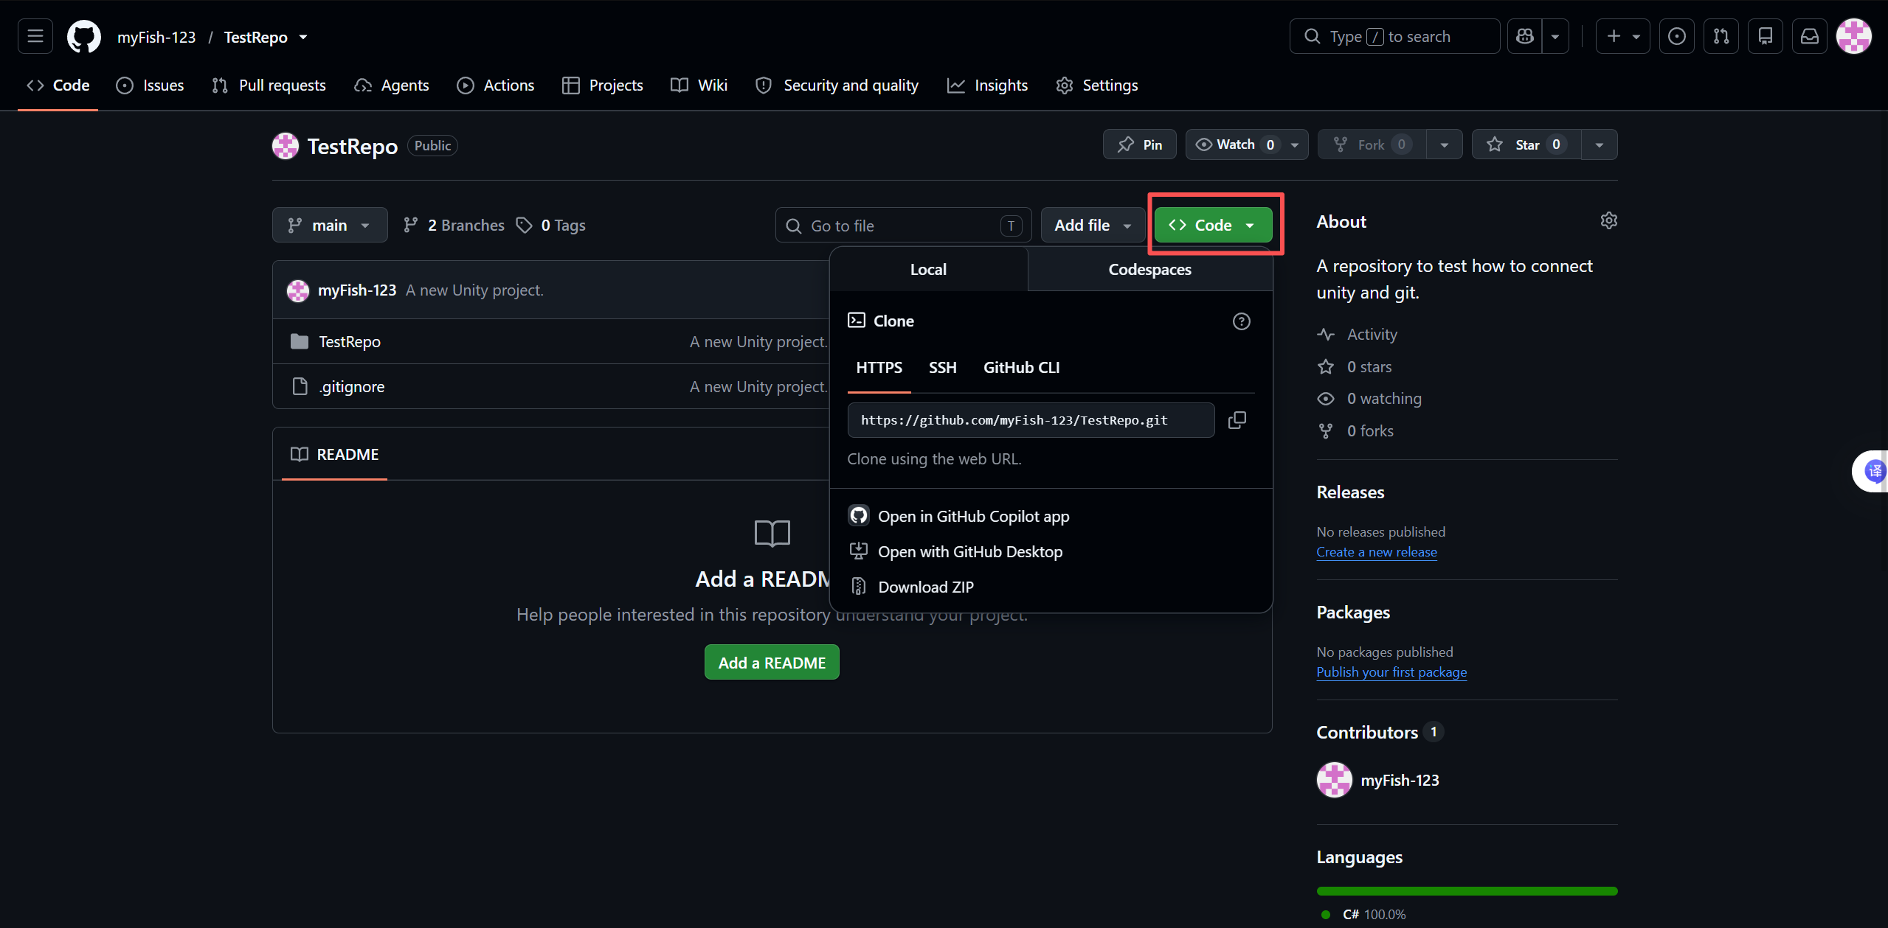Watch the TestRepo repository

click(x=1246, y=144)
